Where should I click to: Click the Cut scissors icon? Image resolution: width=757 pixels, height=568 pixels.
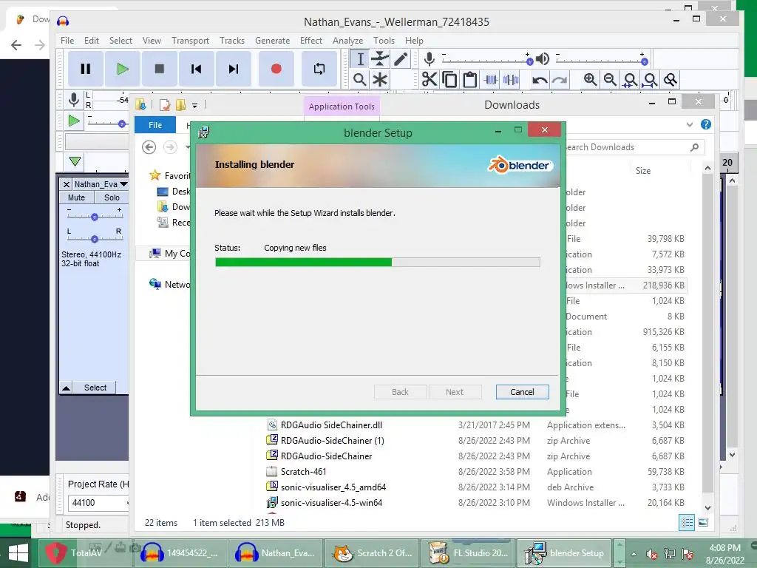430,79
